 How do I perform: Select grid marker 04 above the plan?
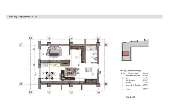(98, 38)
